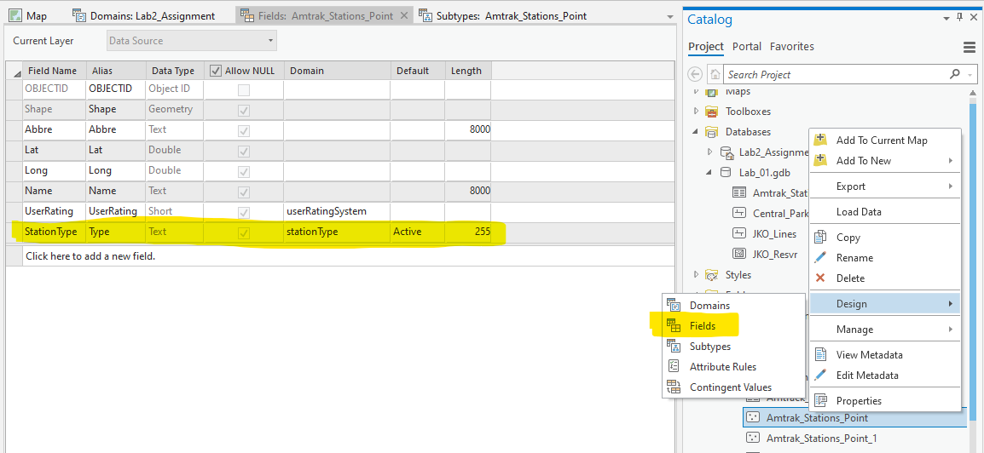This screenshot has width=984, height=453.
Task: Click the Attribute Rules icon in submenu
Action: click(674, 367)
